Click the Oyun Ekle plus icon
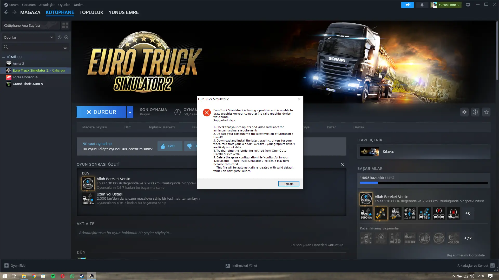 tap(6, 265)
